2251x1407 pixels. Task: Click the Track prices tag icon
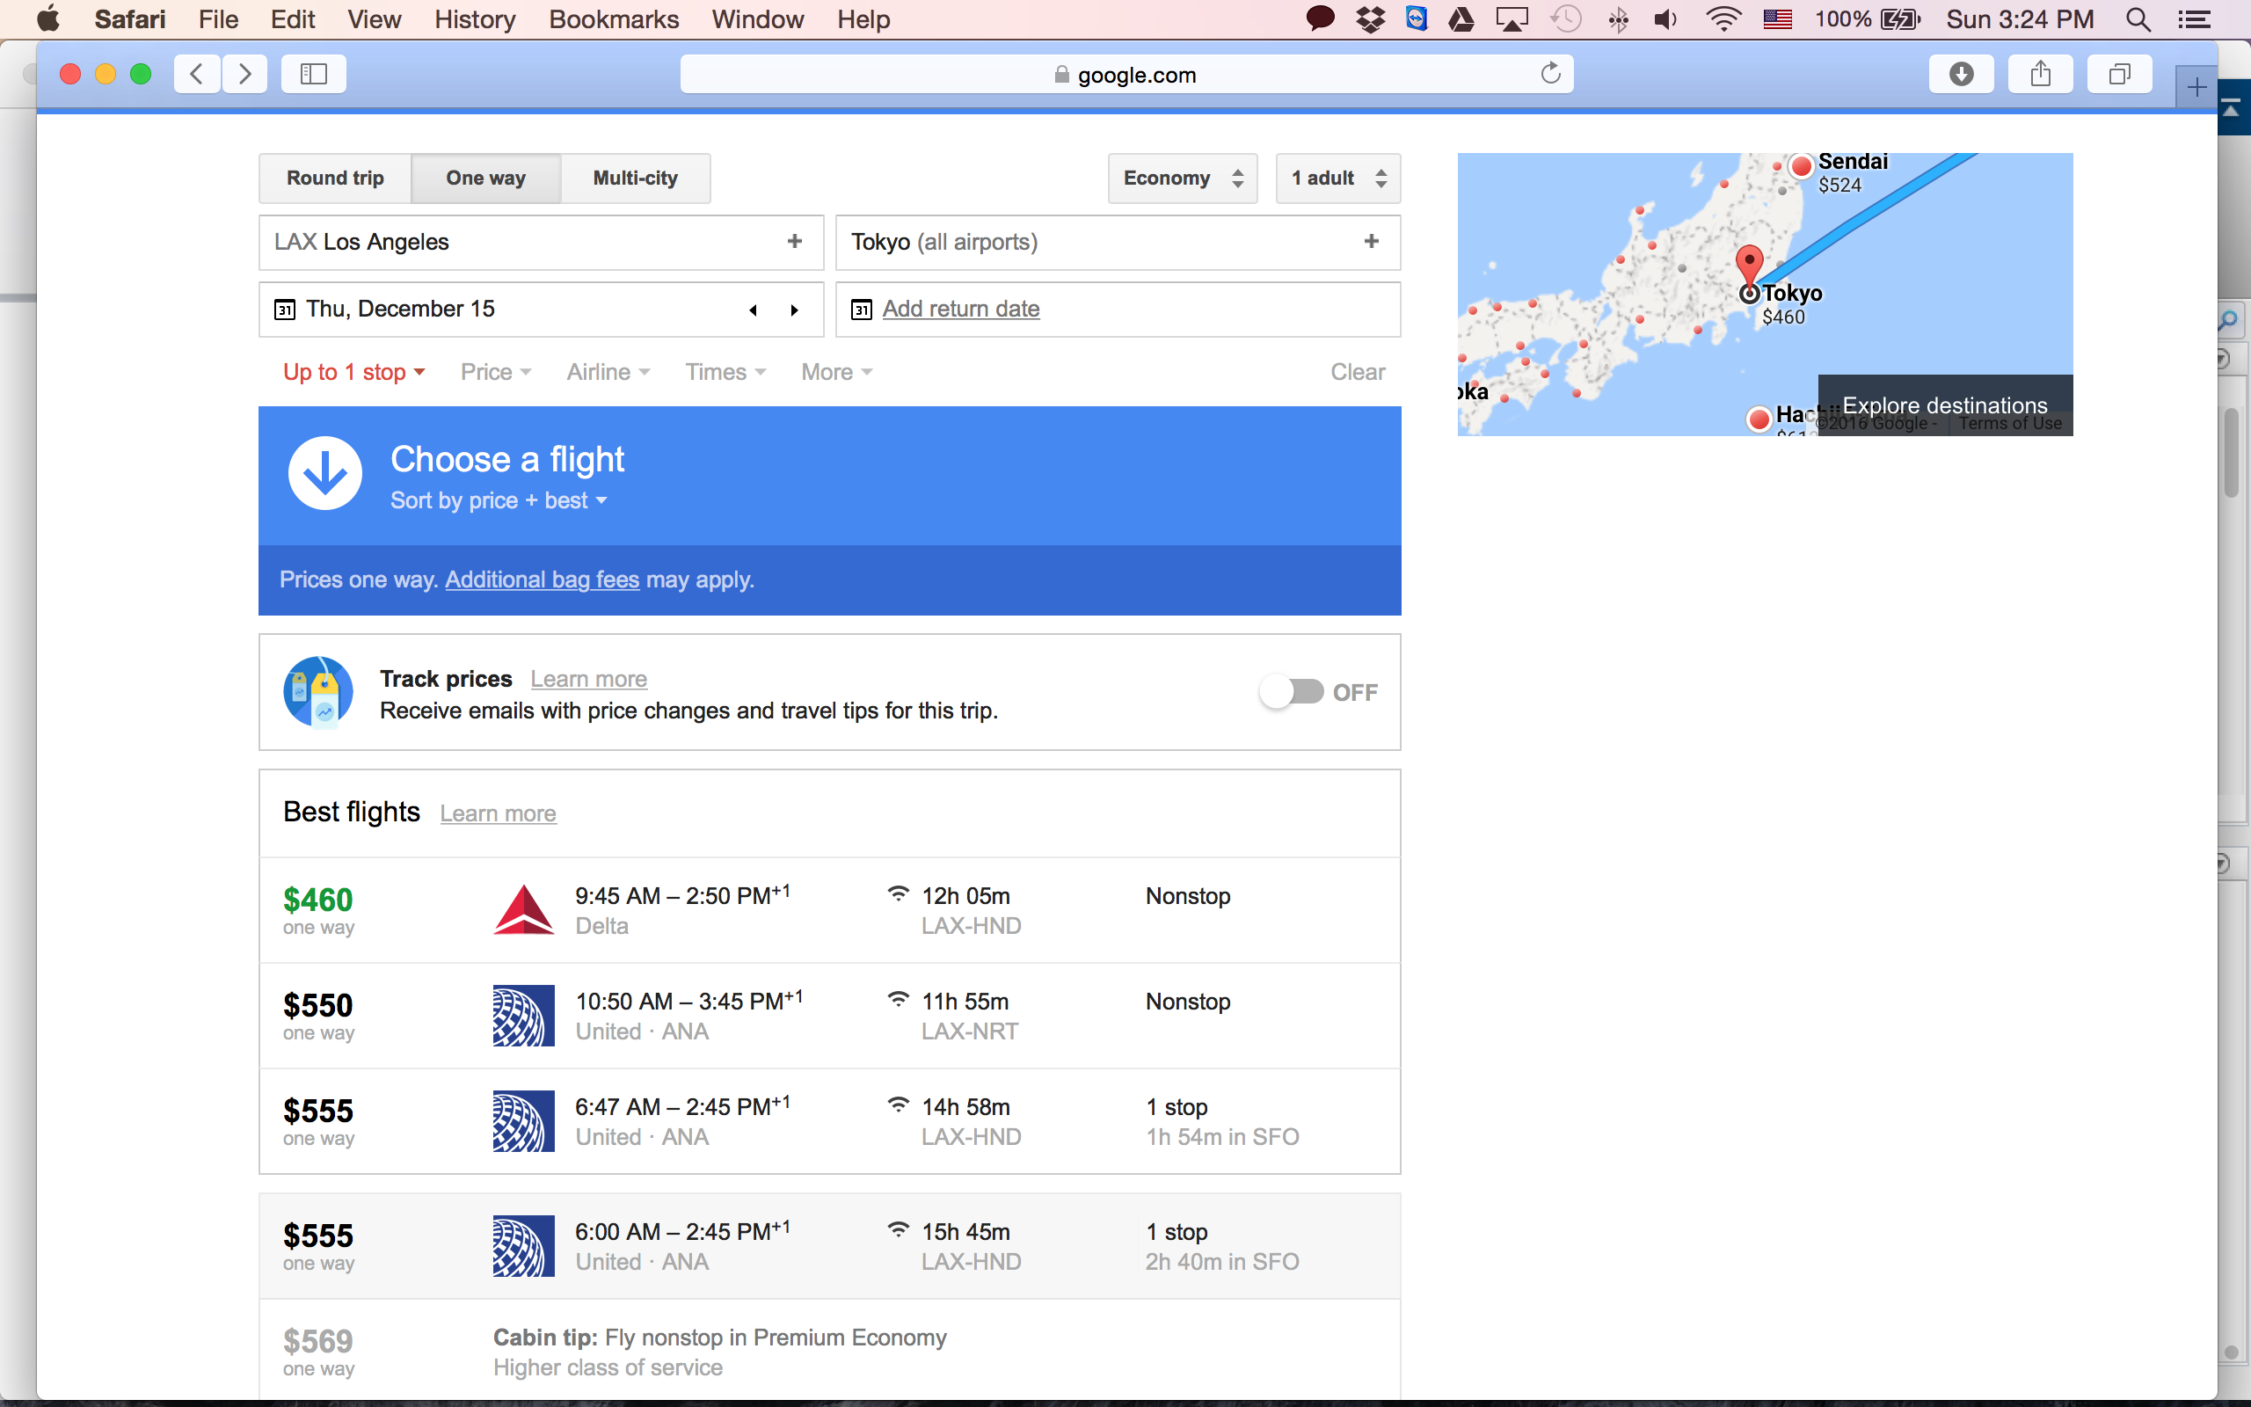(x=318, y=691)
